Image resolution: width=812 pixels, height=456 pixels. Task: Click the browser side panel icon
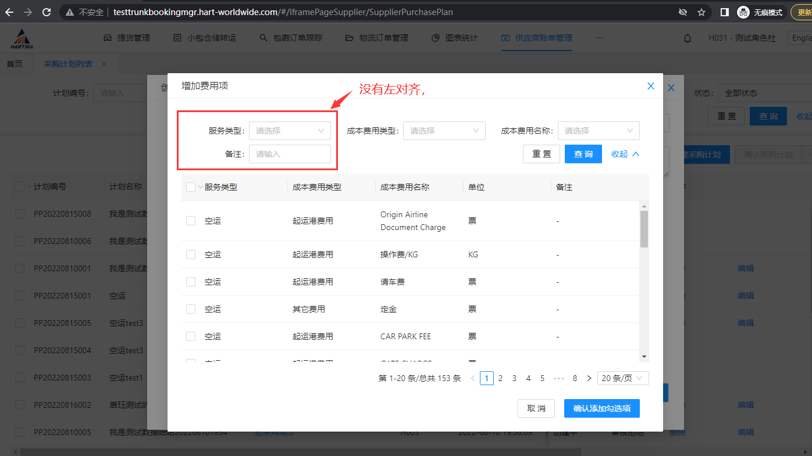(x=724, y=12)
